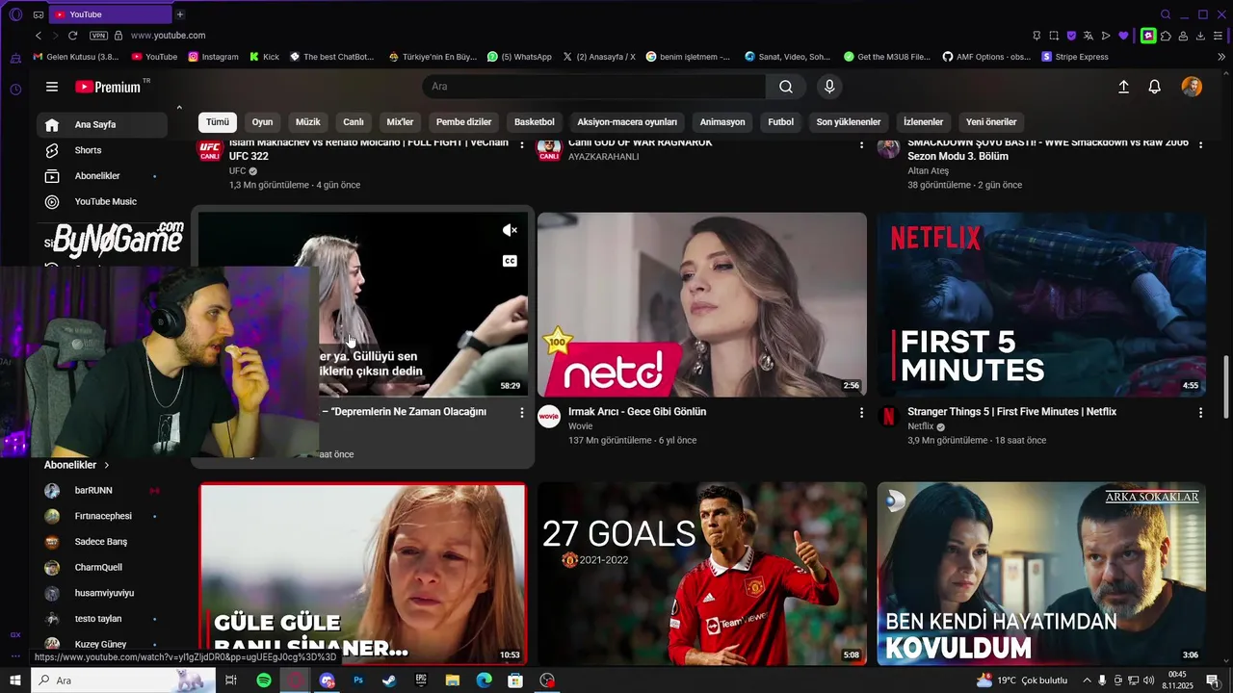1233x693 pixels.
Task: Open the browser easy setup sliders icon
Action: 1217,36
